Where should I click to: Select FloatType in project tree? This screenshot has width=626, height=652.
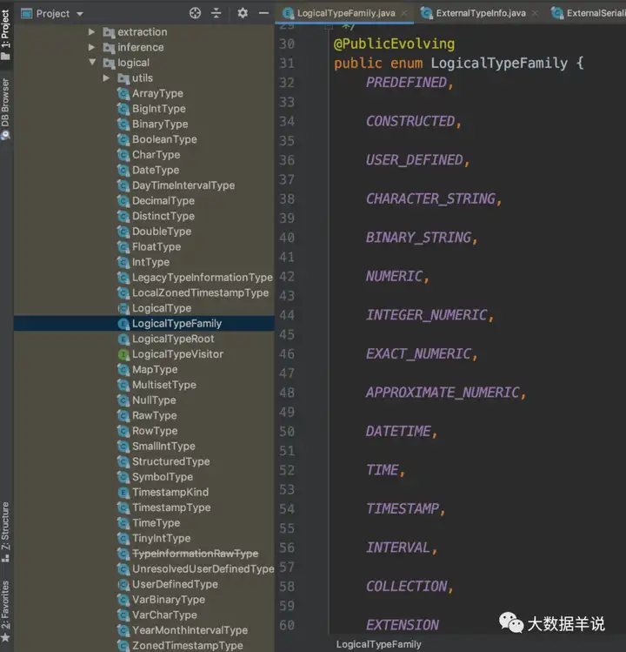156,247
